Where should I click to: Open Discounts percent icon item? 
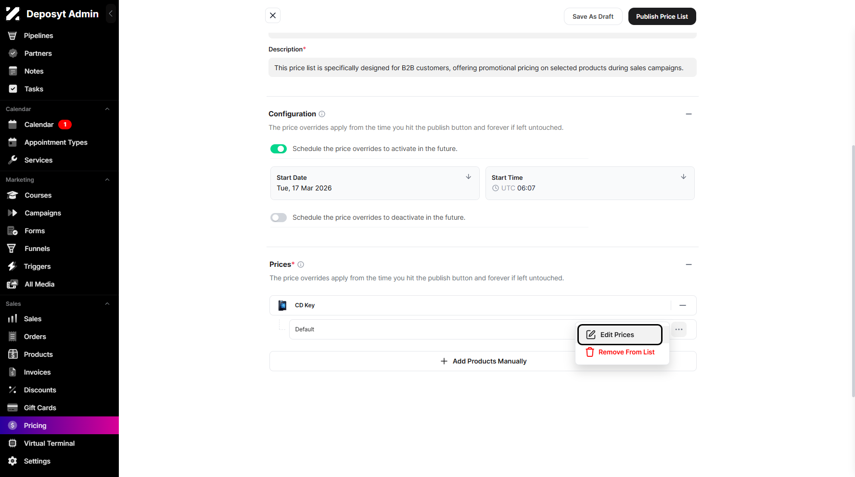pyautogui.click(x=13, y=390)
